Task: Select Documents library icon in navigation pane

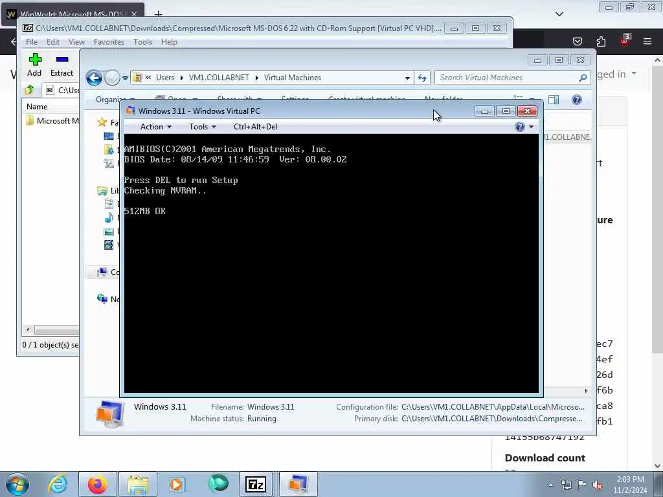Action: tap(109, 204)
